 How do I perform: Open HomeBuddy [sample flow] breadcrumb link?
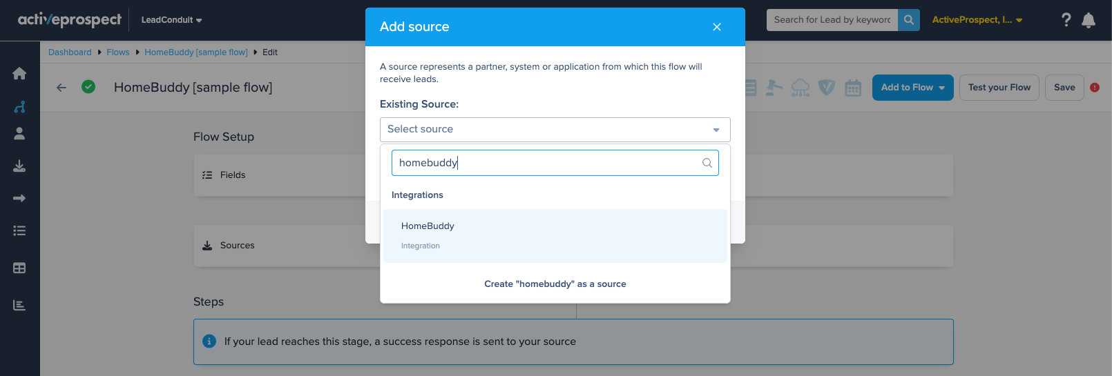(196, 52)
